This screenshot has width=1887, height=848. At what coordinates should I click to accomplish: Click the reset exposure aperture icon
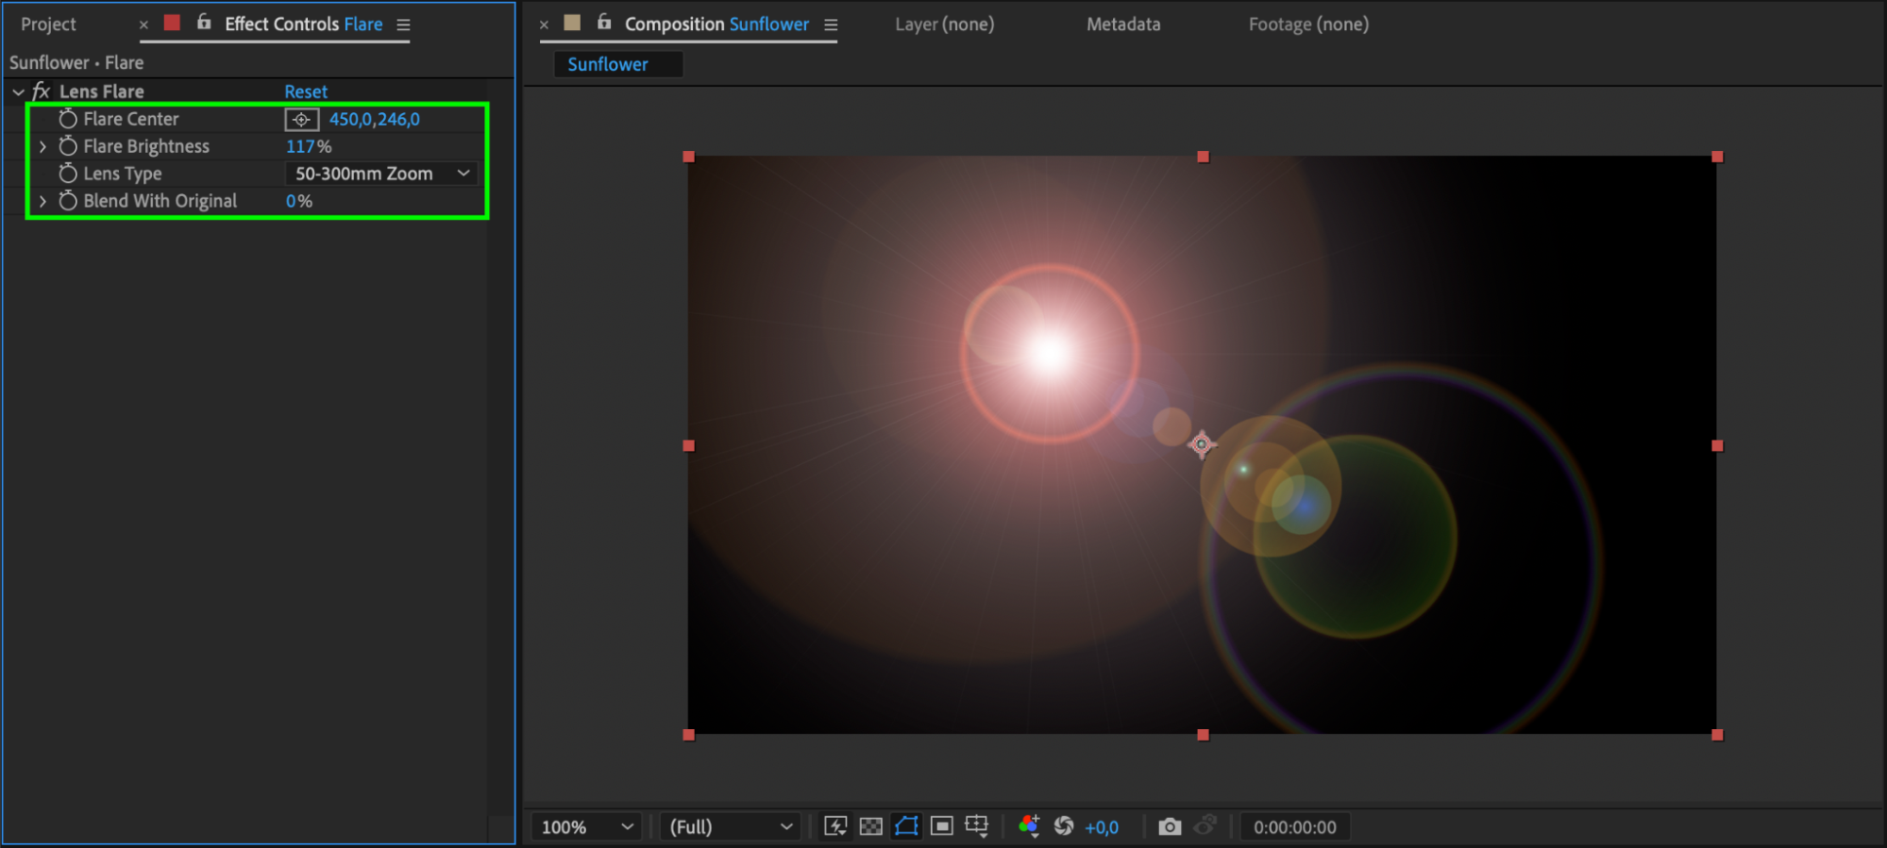[1064, 826]
